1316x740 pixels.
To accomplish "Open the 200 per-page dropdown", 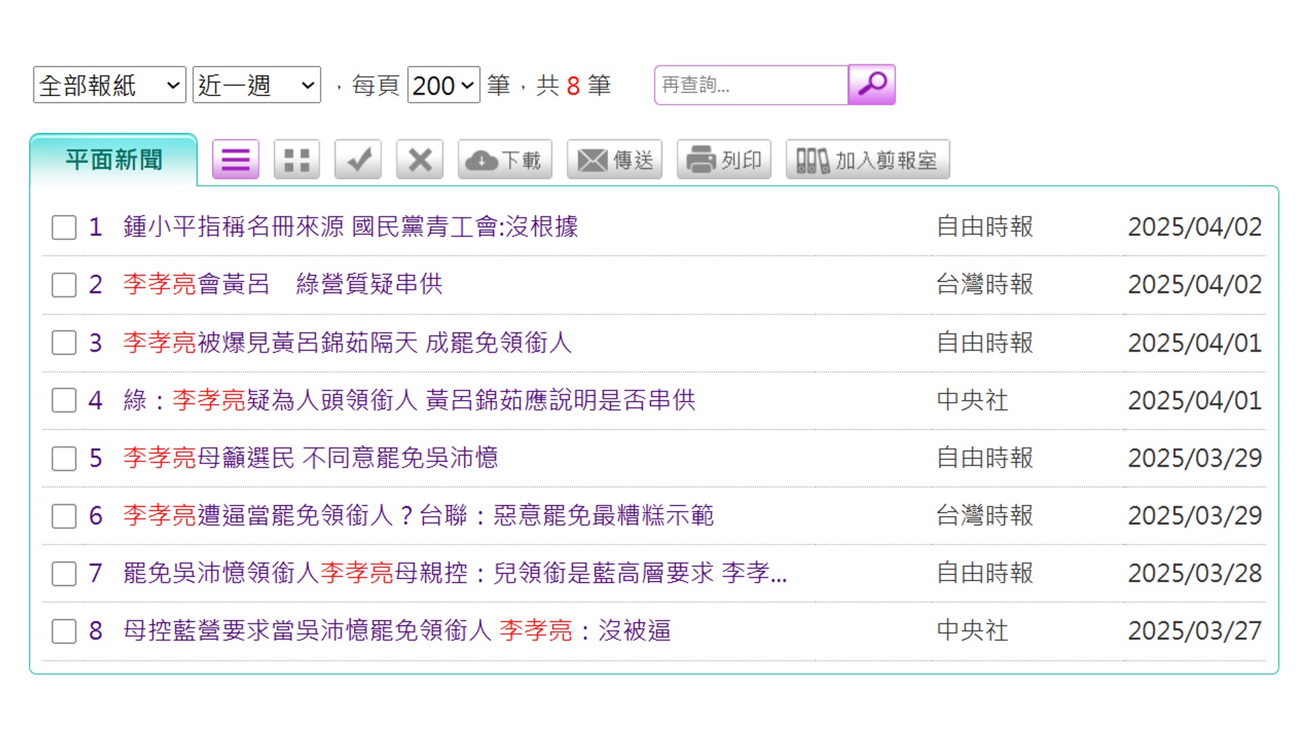I will click(443, 86).
